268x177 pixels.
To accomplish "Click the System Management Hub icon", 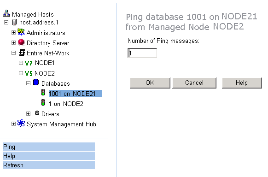I will point(21,123).
